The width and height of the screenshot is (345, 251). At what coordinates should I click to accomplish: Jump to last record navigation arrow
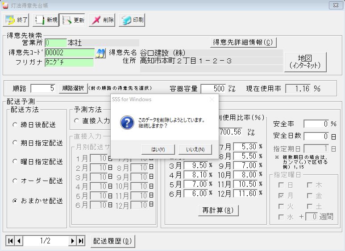(81, 241)
